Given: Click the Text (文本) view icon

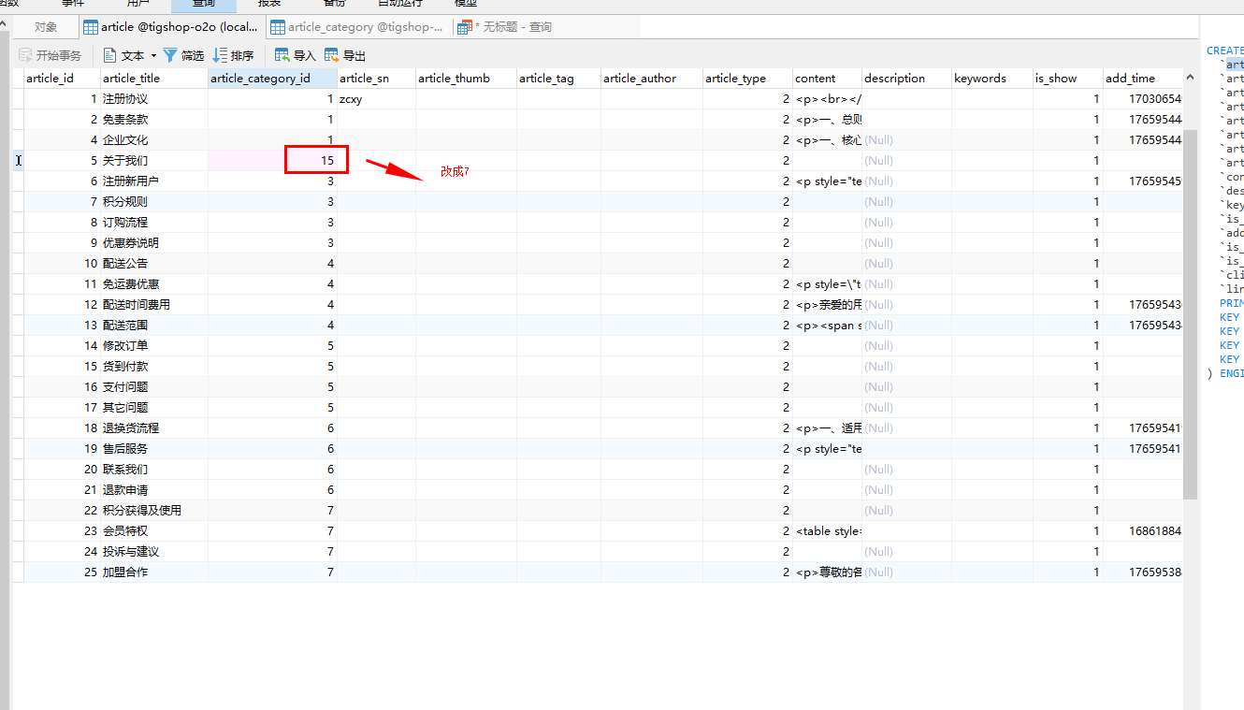Looking at the screenshot, I should click(x=109, y=56).
